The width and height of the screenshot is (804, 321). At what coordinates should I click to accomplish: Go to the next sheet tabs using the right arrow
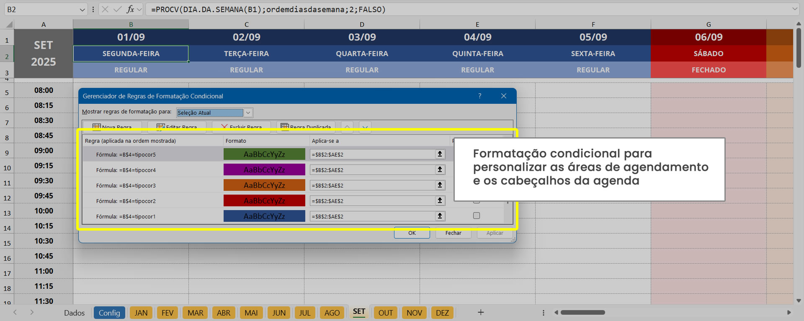tap(32, 312)
